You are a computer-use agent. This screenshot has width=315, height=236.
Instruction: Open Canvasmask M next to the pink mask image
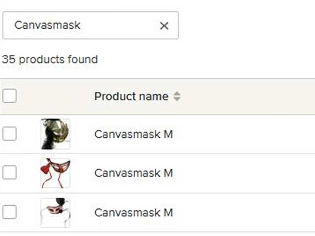pyautogui.click(x=133, y=213)
